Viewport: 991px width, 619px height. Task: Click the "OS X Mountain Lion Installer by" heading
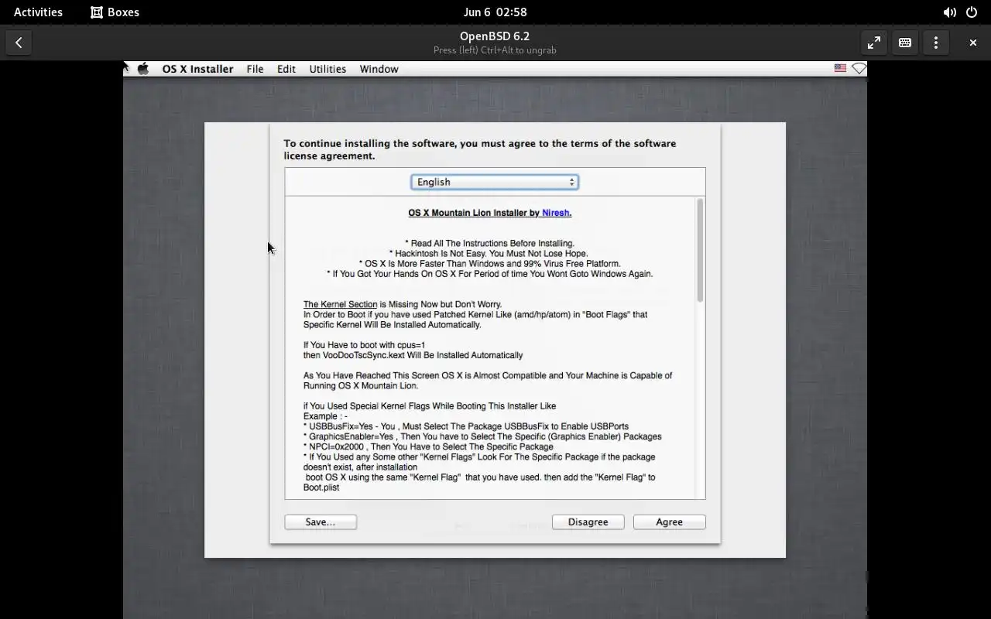click(474, 213)
